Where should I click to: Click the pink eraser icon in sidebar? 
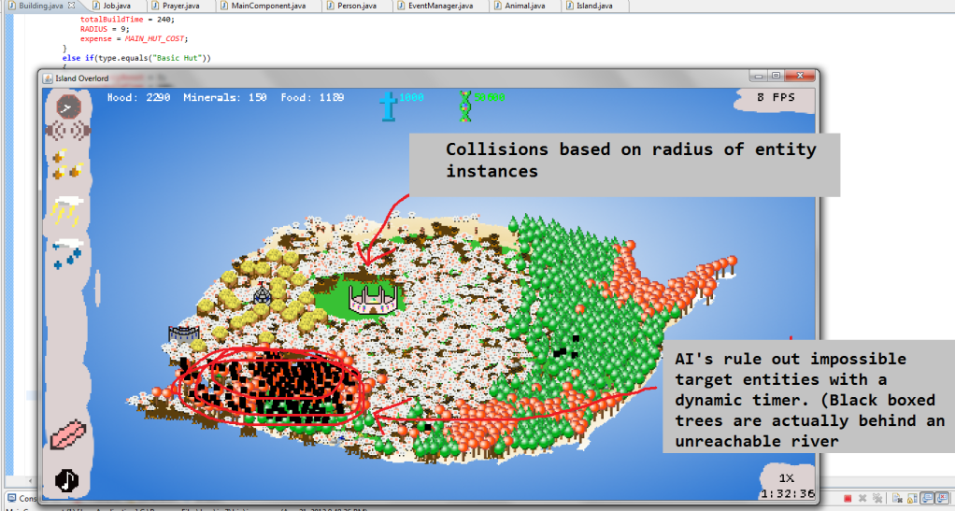click(68, 435)
